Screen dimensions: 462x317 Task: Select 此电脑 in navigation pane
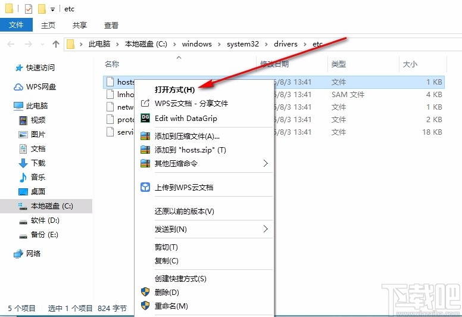coord(37,105)
